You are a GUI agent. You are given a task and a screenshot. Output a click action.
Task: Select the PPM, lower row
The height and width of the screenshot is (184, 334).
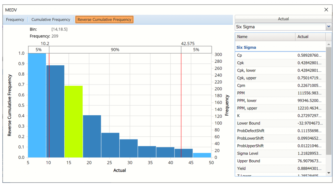point(280,101)
